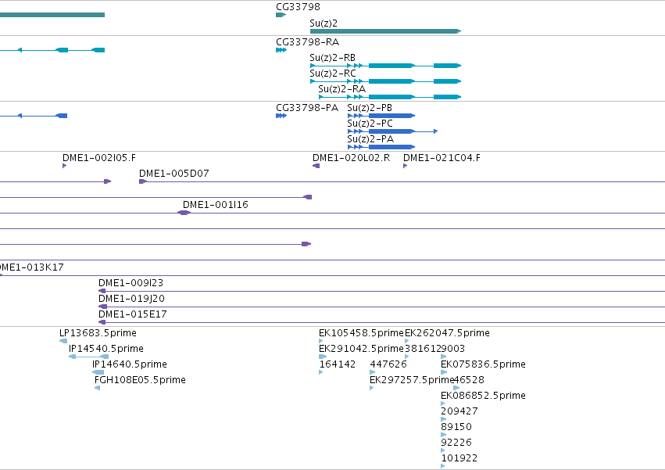Click the IP14640.5prime EST label
Image resolution: width=665 pixels, height=470 pixels.
click(x=130, y=364)
